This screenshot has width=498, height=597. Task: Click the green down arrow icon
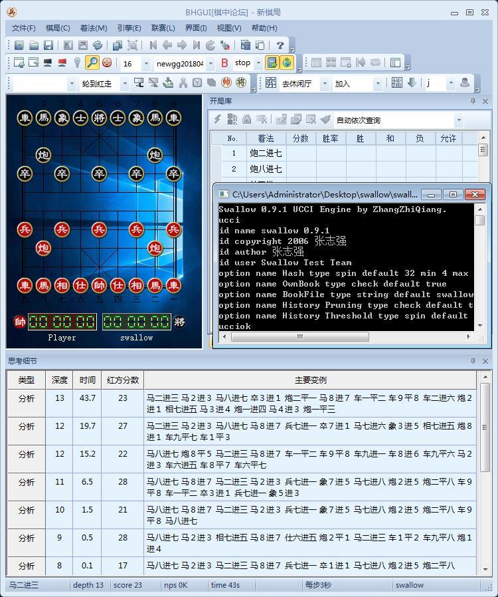(x=412, y=82)
